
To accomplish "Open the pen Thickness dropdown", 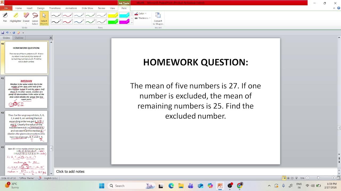I will coord(143,18).
